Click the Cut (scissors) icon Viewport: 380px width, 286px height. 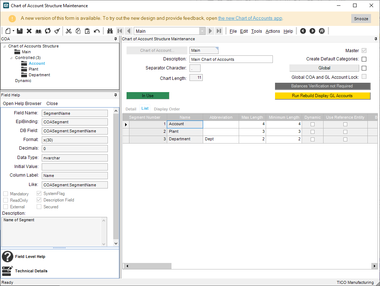point(69,31)
